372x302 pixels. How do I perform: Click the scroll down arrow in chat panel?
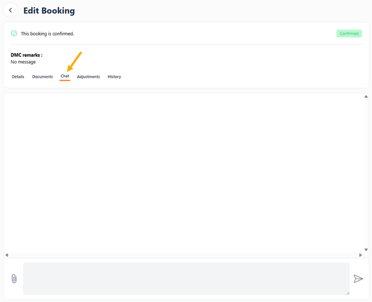click(366, 250)
